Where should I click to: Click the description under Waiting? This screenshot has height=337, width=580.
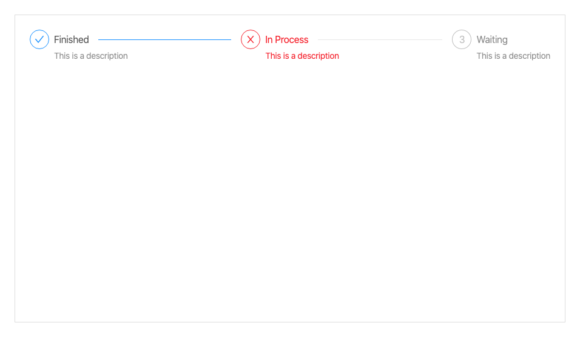pyautogui.click(x=513, y=56)
